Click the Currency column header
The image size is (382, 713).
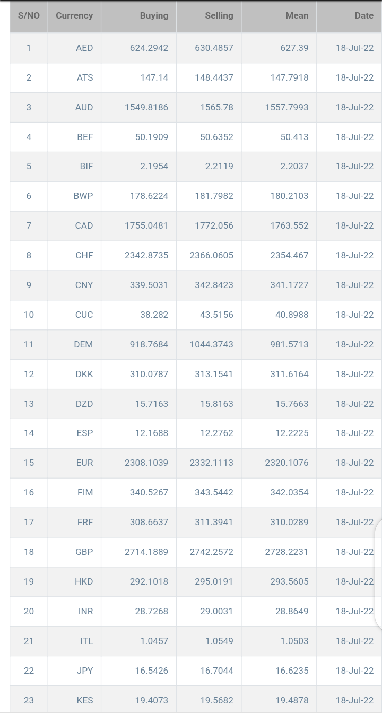[x=74, y=16]
